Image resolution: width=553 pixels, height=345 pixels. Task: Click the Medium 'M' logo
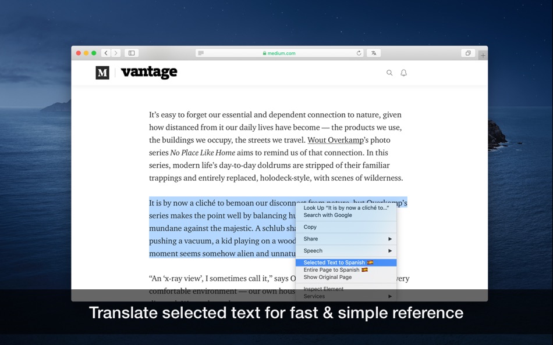102,73
